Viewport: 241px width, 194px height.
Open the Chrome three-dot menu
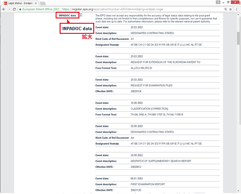[x=237, y=9]
